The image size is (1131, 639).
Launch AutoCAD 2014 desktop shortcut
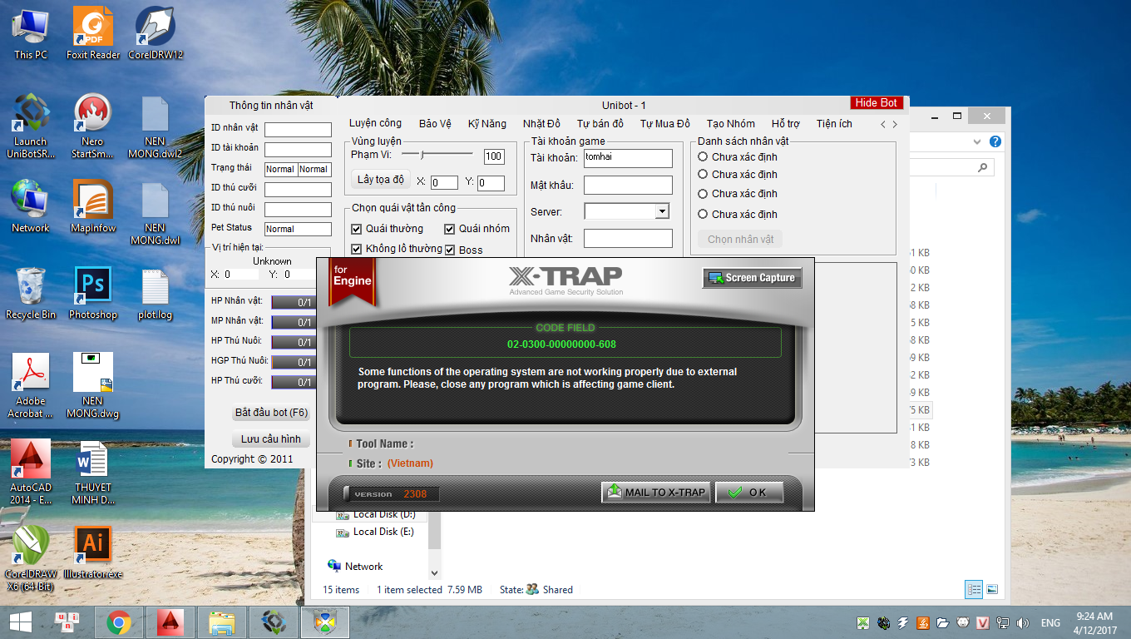pyautogui.click(x=31, y=472)
